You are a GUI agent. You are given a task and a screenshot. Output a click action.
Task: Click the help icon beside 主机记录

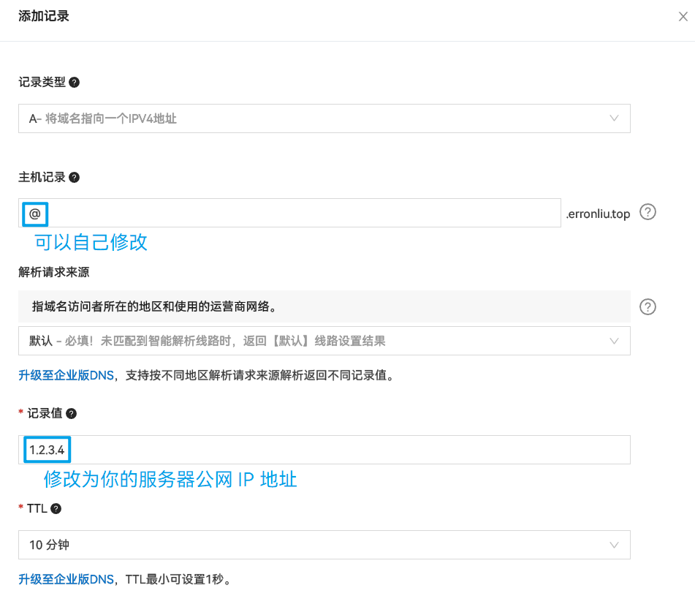coord(74,177)
